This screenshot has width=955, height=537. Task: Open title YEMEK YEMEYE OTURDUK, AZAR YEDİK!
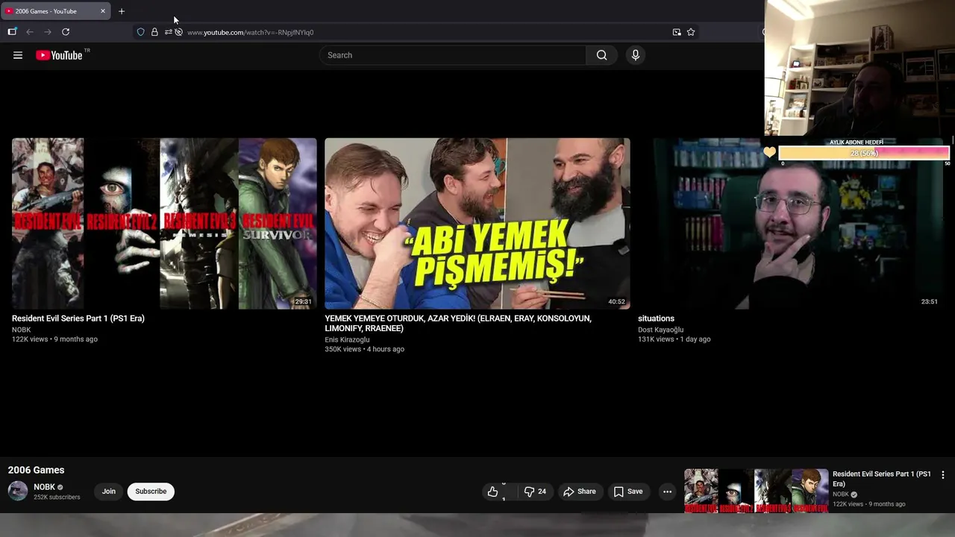point(458,323)
